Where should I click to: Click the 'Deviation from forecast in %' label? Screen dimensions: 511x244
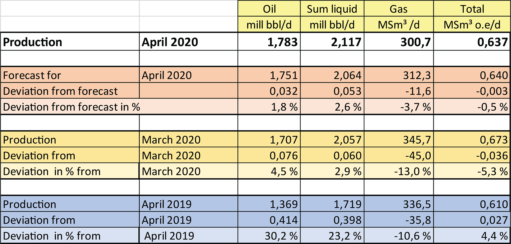pos(71,107)
